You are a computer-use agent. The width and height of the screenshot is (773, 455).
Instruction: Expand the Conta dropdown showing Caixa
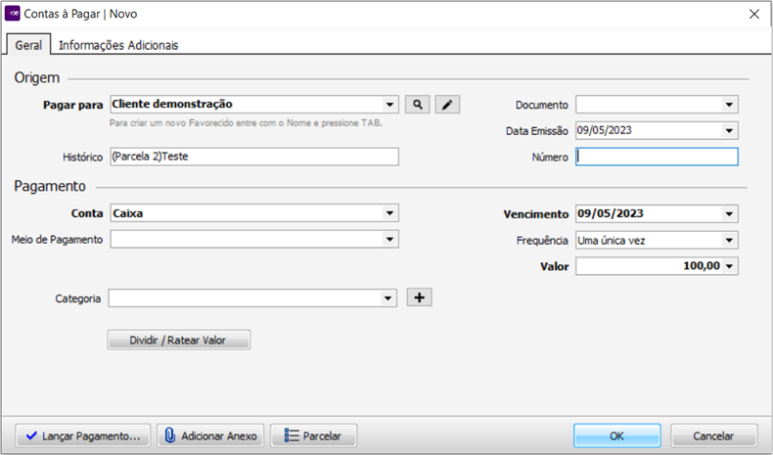tap(390, 213)
